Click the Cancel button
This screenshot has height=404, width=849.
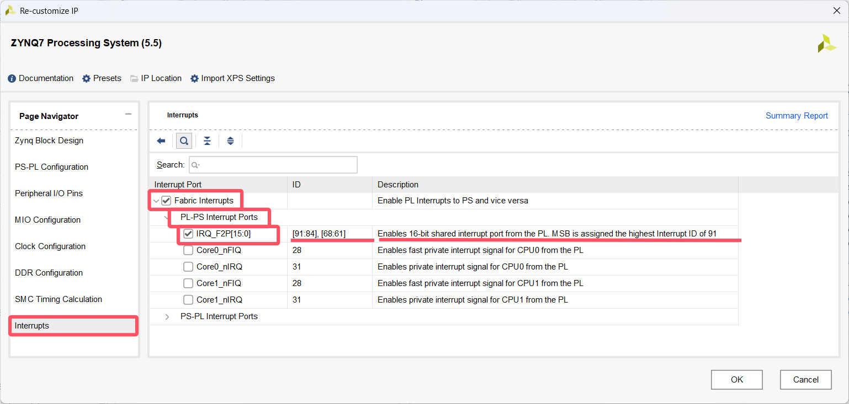pyautogui.click(x=806, y=380)
